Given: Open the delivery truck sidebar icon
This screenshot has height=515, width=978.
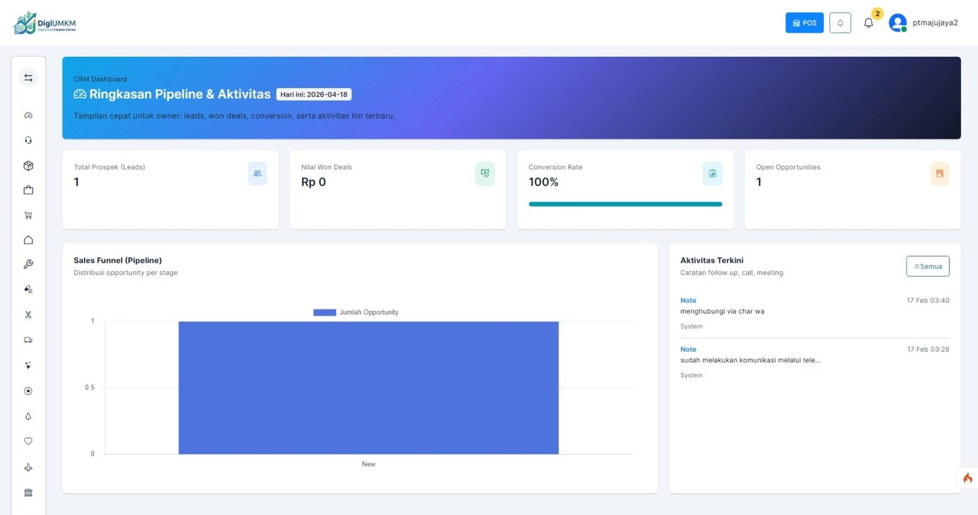Looking at the screenshot, I should tap(28, 340).
